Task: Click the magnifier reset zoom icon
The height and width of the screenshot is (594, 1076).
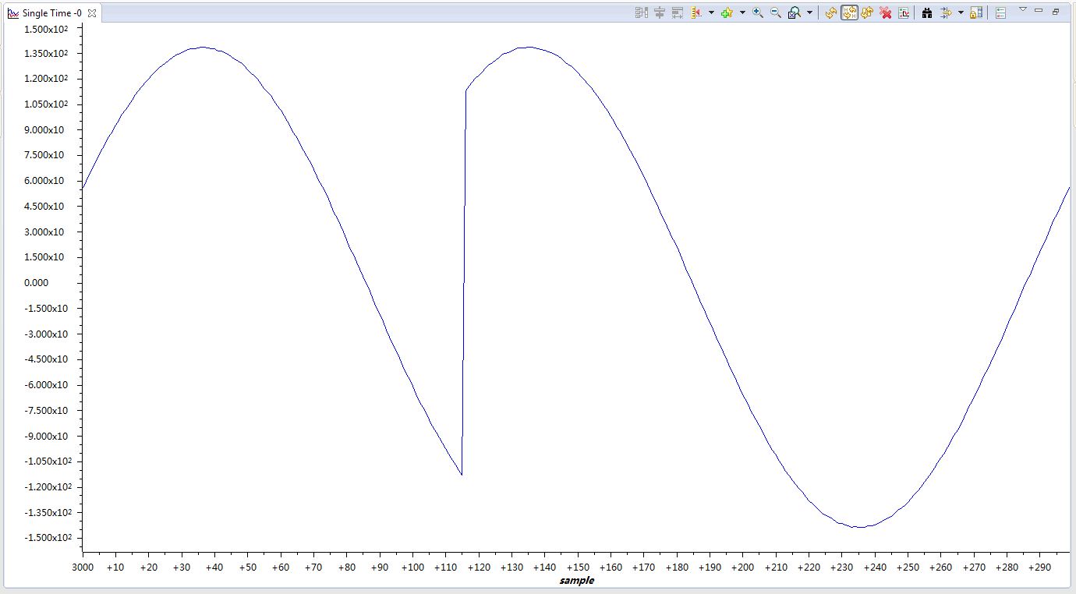Action: coord(794,12)
